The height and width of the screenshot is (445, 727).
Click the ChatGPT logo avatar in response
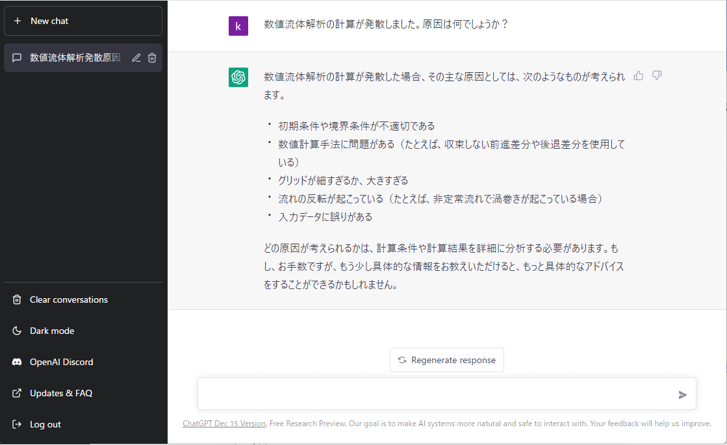pos(238,77)
